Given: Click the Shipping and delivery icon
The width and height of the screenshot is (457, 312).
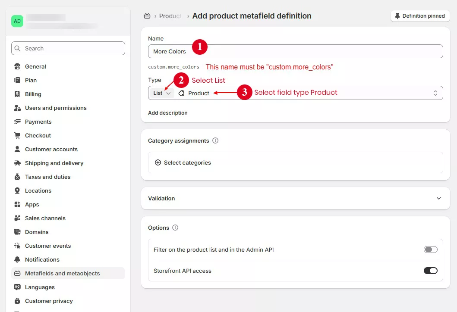Looking at the screenshot, I should coord(17,163).
